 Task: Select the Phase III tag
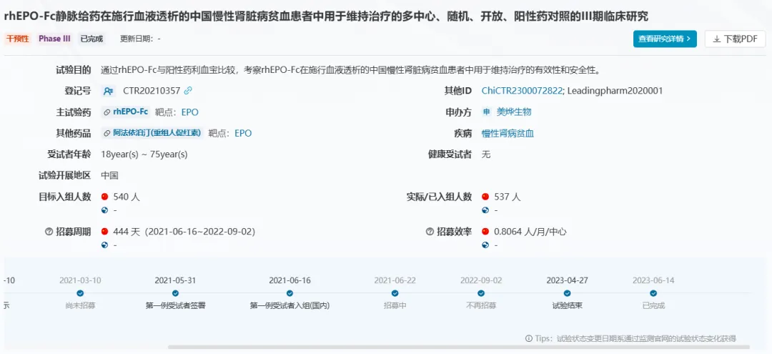pyautogui.click(x=54, y=39)
